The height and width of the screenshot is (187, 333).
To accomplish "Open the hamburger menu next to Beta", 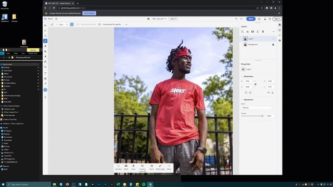I will (x=56, y=19).
